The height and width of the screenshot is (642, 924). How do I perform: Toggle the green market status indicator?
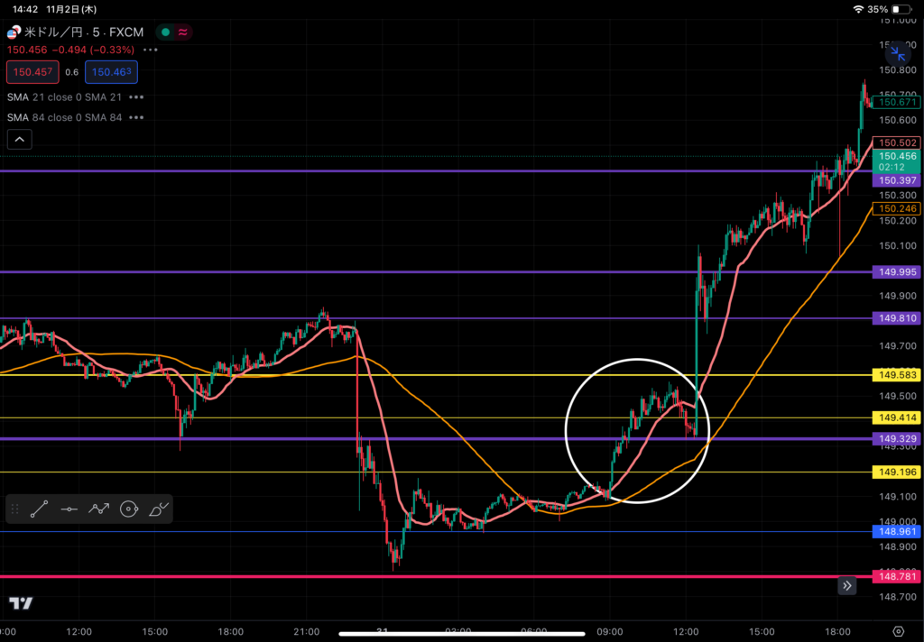point(165,32)
